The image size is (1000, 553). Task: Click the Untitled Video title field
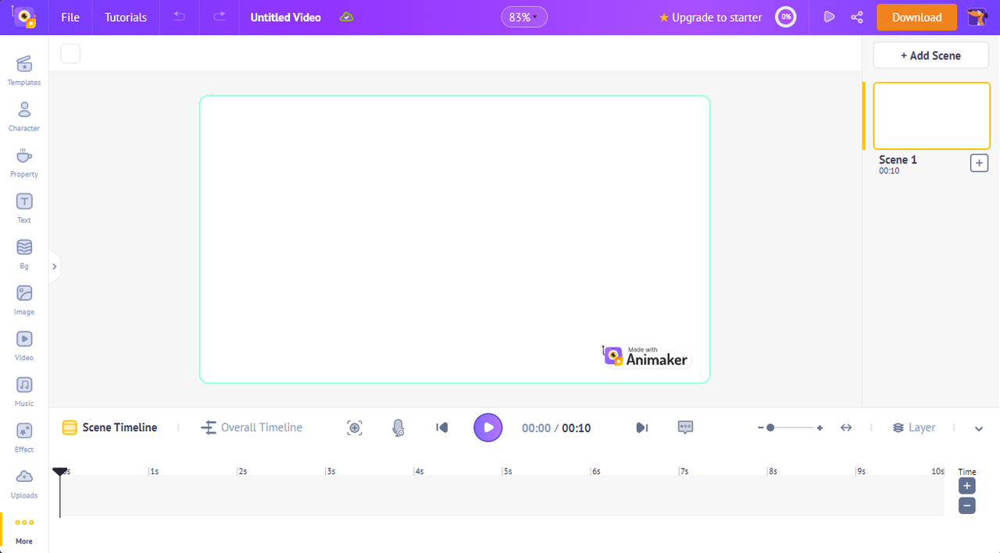pyautogui.click(x=285, y=17)
